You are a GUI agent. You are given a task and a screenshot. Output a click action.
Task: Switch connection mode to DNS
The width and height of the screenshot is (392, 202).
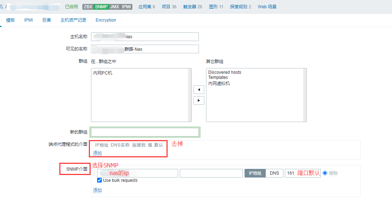pos(274,173)
